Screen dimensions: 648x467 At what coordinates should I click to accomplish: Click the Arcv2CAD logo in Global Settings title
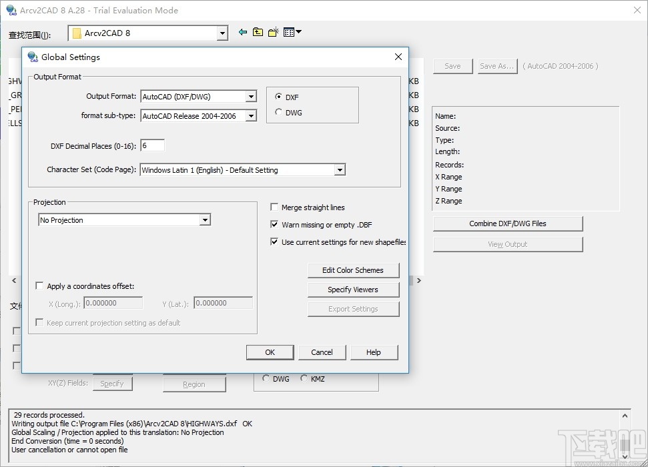pyautogui.click(x=33, y=57)
